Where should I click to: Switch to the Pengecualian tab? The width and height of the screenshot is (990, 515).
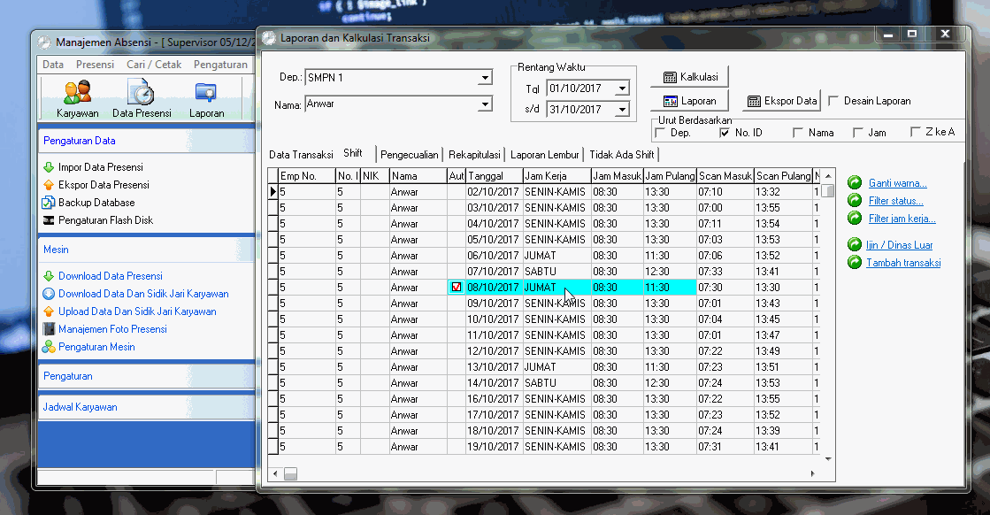pos(409,155)
